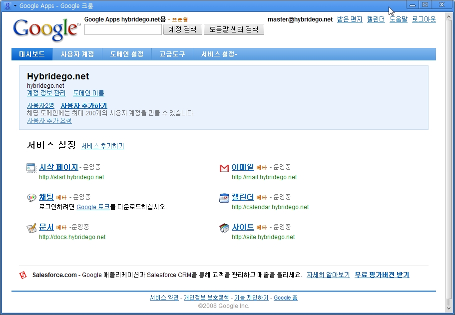Click the Google 토크 download link
Screen dimensions: 455x315
(x=93, y=207)
